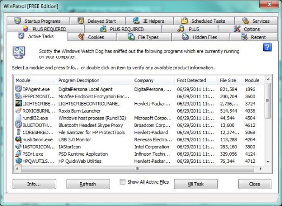Click the horizontal scrollbar left arrow
This screenshot has height=206, width=282.
pyautogui.click(x=17, y=169)
